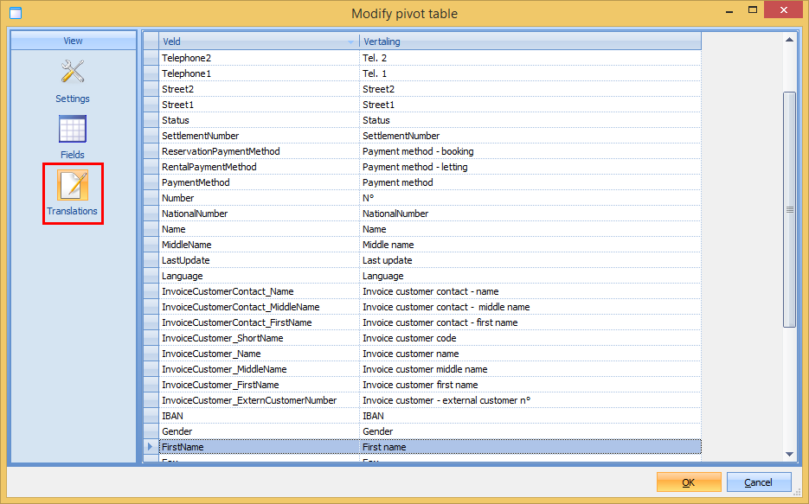
Task: Select the InvoiceCustomer_ShortName field cell
Action: [x=259, y=338]
